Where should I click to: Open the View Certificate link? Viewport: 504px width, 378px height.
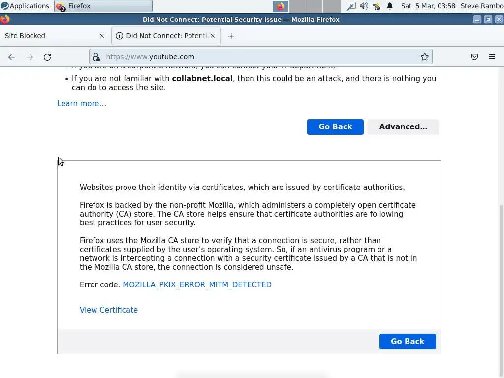coord(109,310)
